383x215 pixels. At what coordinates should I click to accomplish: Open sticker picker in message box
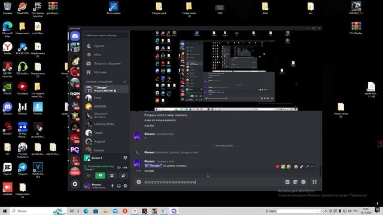click(295, 182)
